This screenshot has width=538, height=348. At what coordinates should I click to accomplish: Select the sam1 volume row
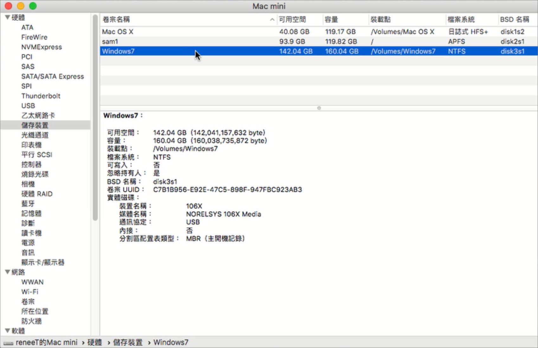coord(319,42)
